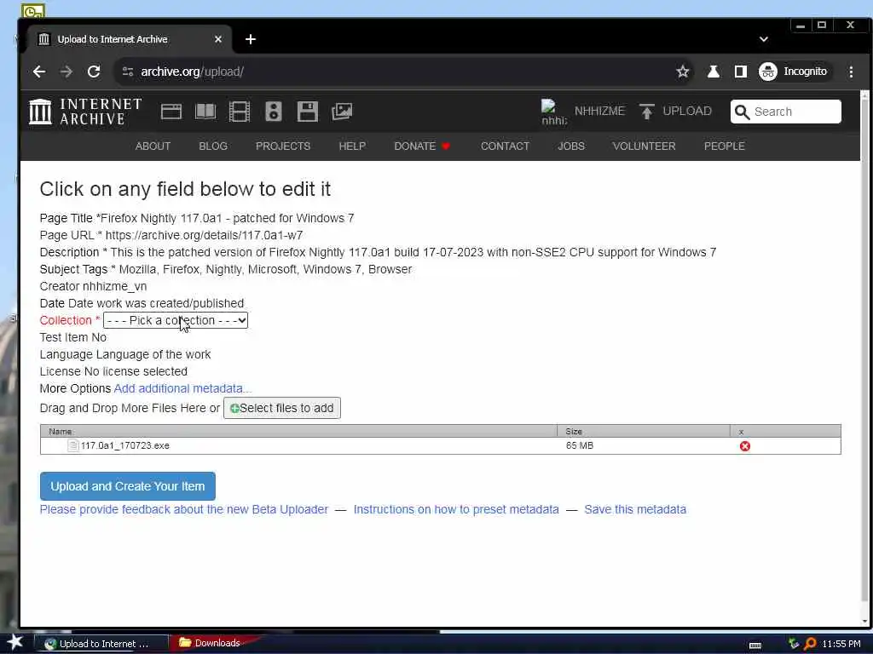Click the file icon beside 117.0a1_170723.exe
Viewport: 873px width, 654px height.
pos(73,445)
